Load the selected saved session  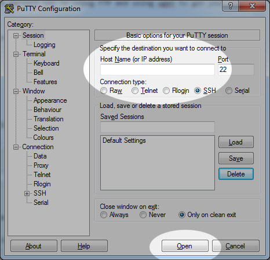point(236,142)
